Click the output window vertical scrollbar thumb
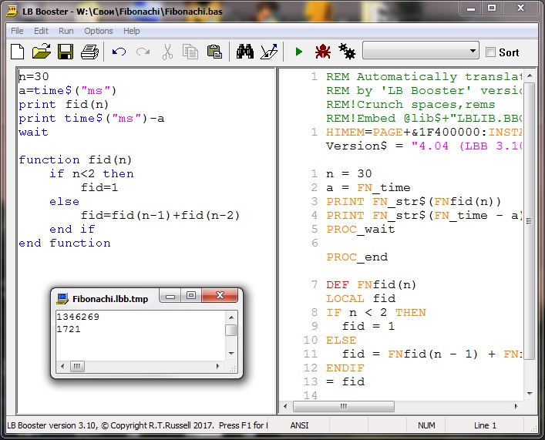 point(231,331)
